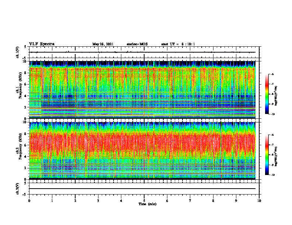Click the date text "May 28, 2021"
292x225 pixels.
click(x=103, y=44)
